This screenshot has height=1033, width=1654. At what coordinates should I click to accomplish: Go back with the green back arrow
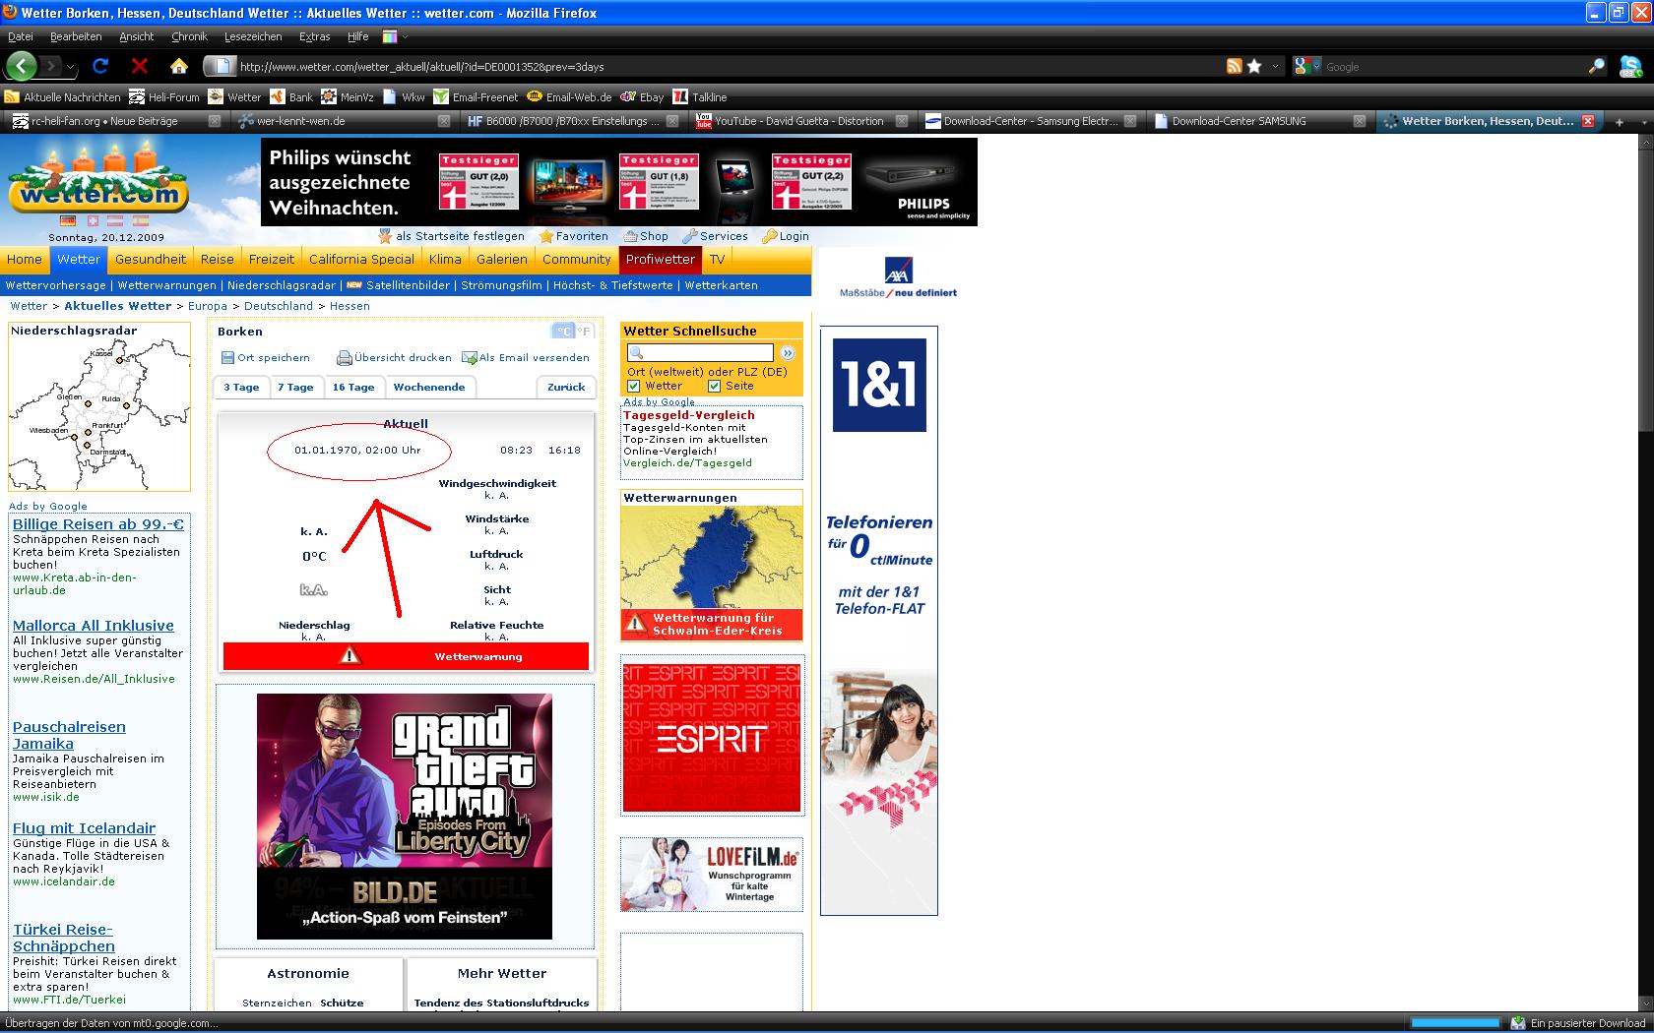22,66
